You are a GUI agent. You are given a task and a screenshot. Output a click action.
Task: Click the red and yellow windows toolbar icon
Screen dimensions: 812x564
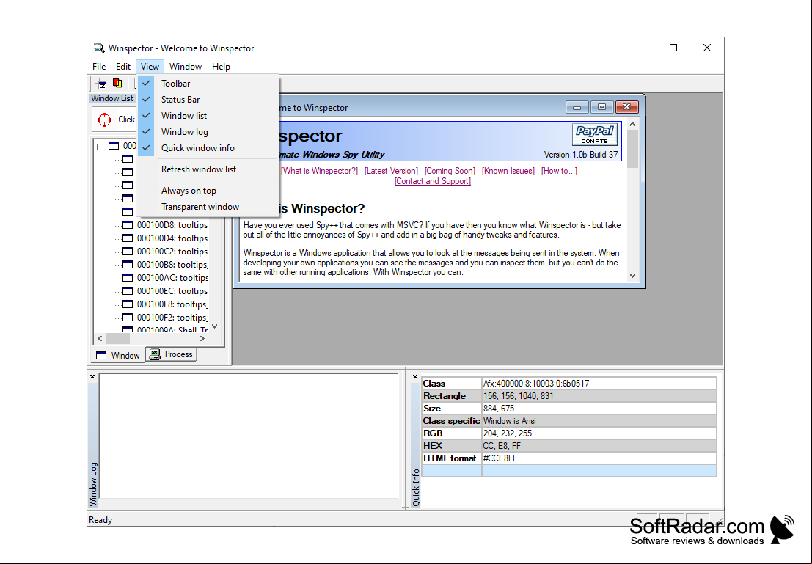[117, 83]
